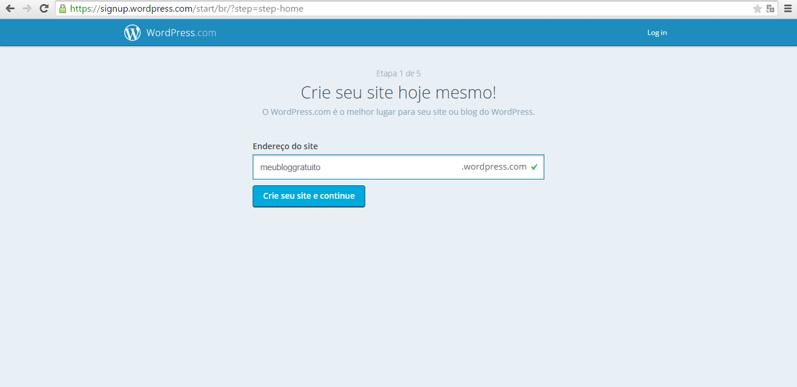Click the .wordpress.com domain suffix text
797x387 pixels.
pos(494,167)
